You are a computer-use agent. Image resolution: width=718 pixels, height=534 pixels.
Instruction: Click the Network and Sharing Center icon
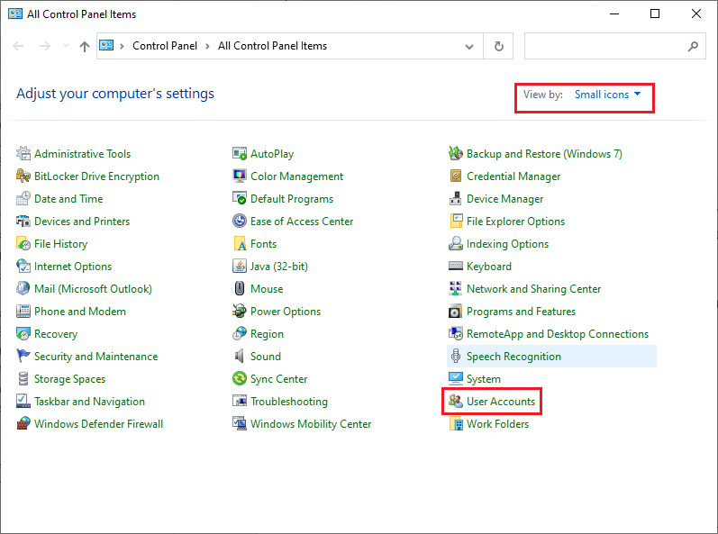[x=456, y=289]
